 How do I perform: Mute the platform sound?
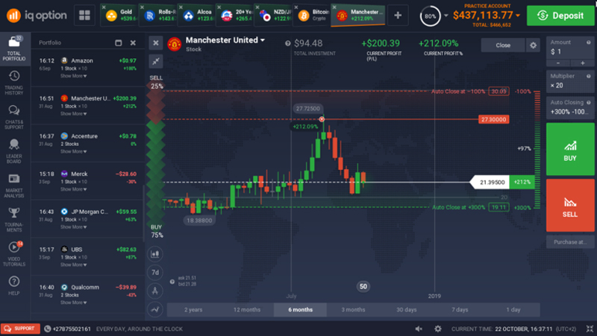419,329
